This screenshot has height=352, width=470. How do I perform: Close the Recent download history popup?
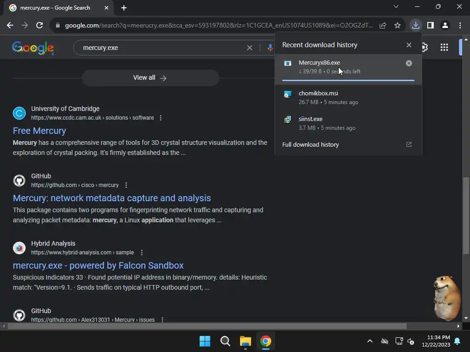pyautogui.click(x=409, y=45)
